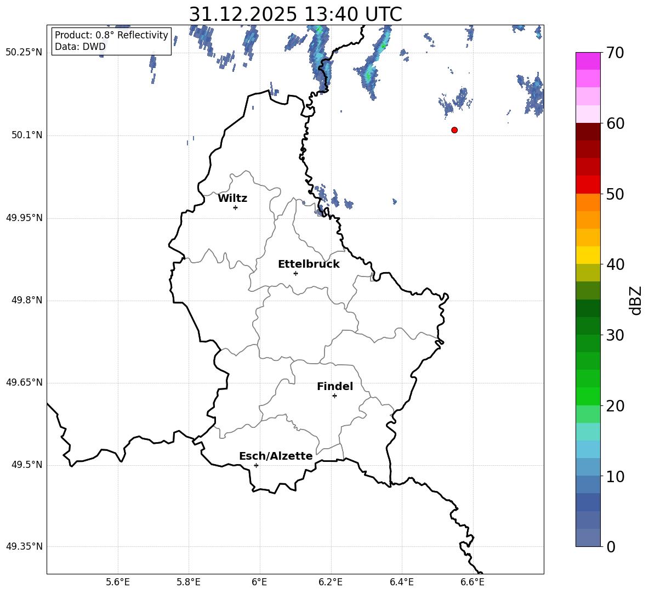Viewport: 649px width, 593px height.
Task: Select the Wiltz city label
Action: click(x=232, y=199)
